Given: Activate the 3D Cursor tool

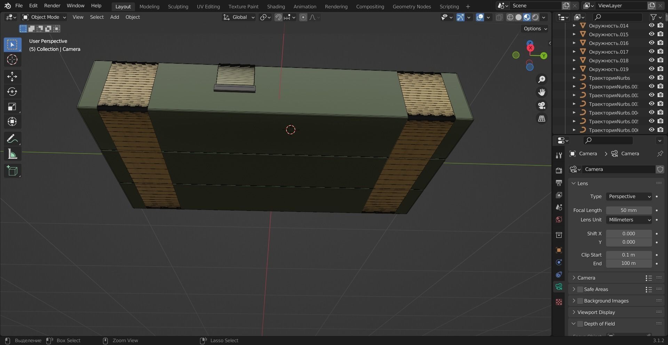Looking at the screenshot, I should pos(12,60).
